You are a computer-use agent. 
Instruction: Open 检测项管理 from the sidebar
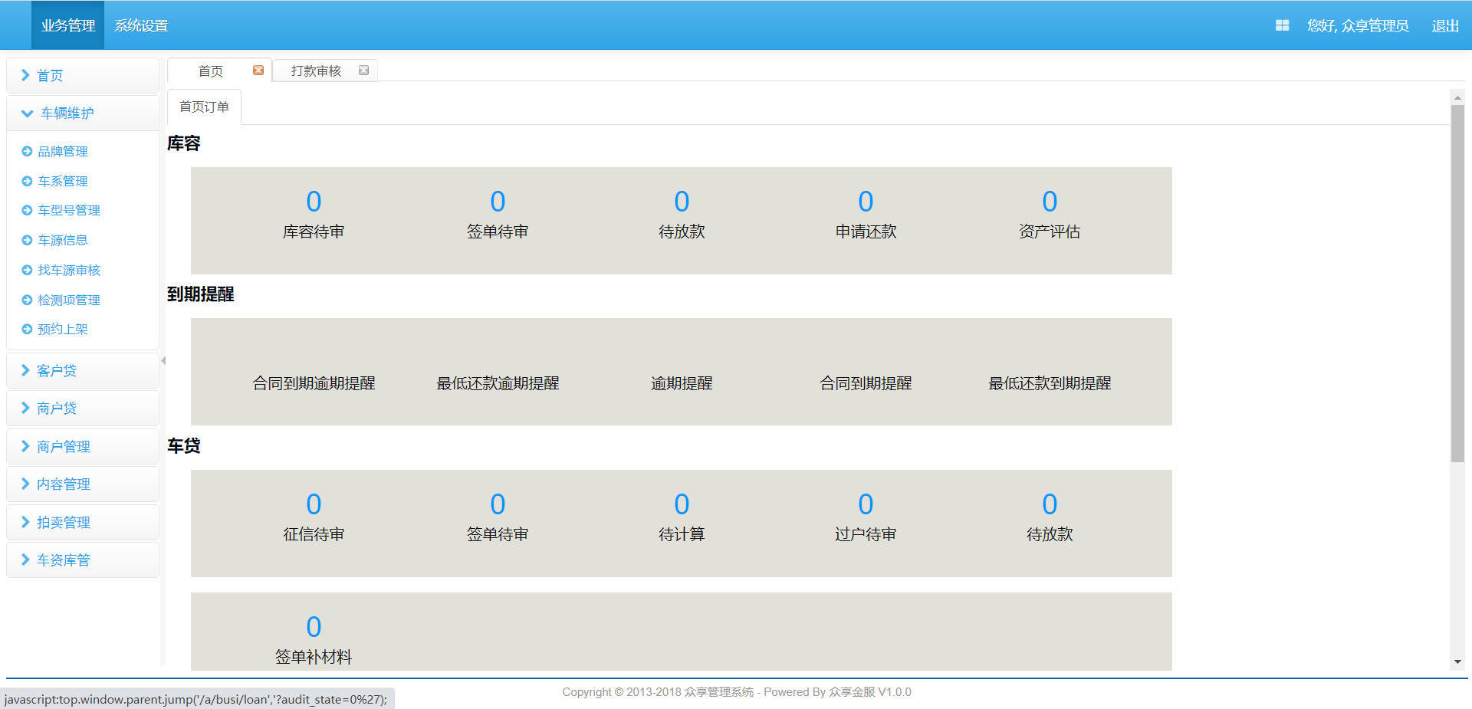point(69,300)
